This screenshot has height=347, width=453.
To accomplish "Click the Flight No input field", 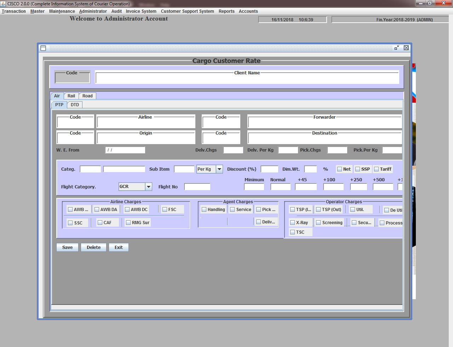I will tap(197, 187).
